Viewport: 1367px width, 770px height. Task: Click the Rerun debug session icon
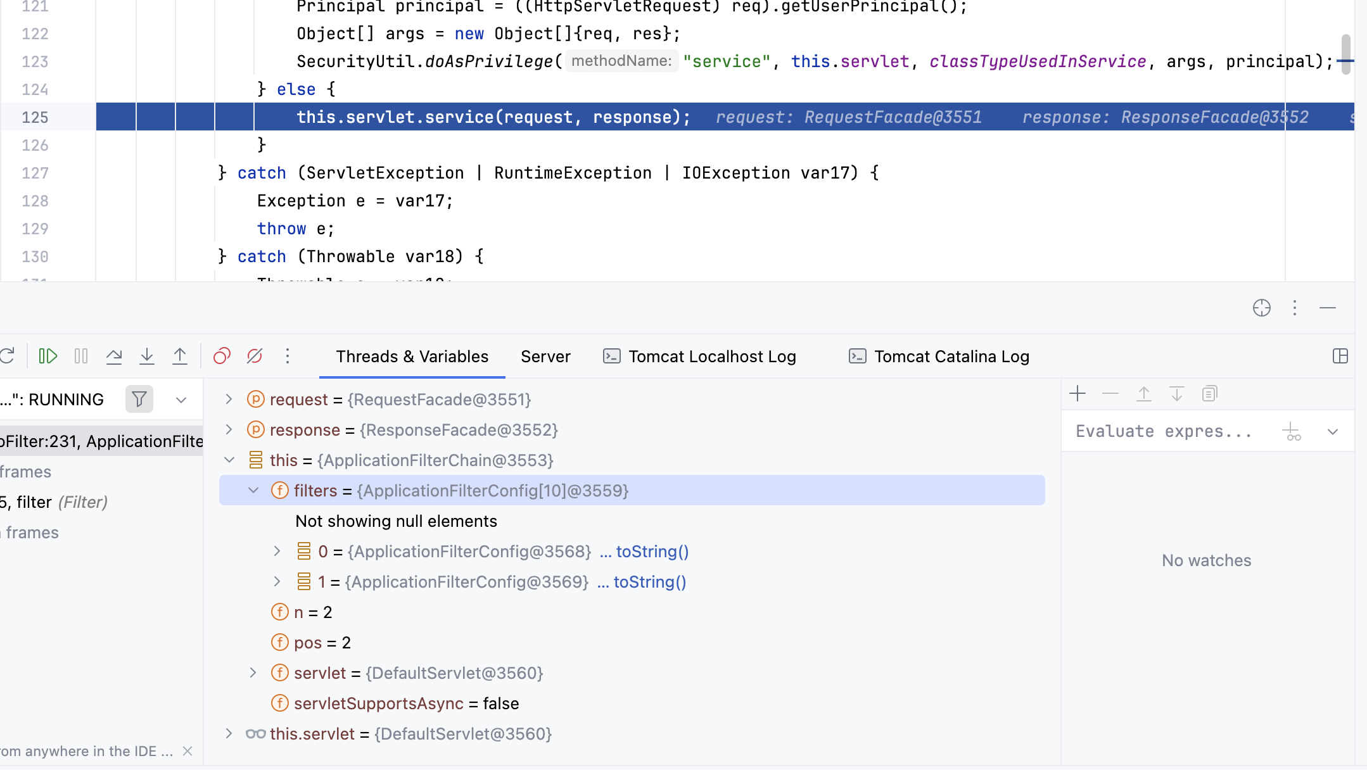[x=8, y=356]
